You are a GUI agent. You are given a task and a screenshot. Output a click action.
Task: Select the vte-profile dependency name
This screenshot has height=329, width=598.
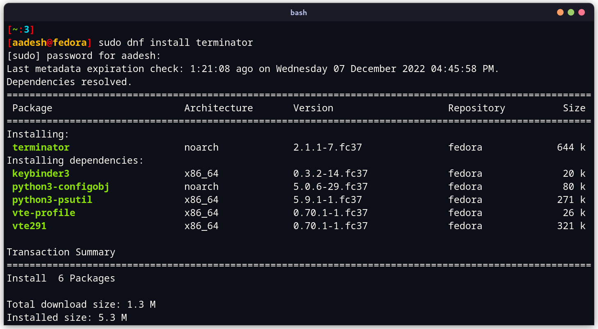[43, 212]
